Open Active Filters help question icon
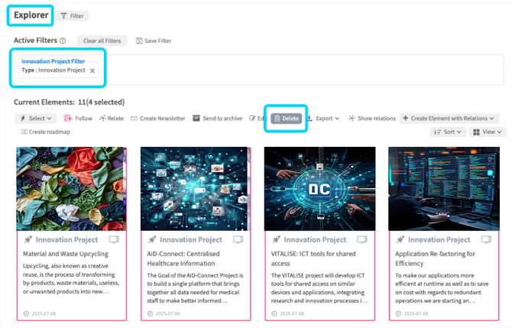The height and width of the screenshot is (328, 512). point(63,41)
